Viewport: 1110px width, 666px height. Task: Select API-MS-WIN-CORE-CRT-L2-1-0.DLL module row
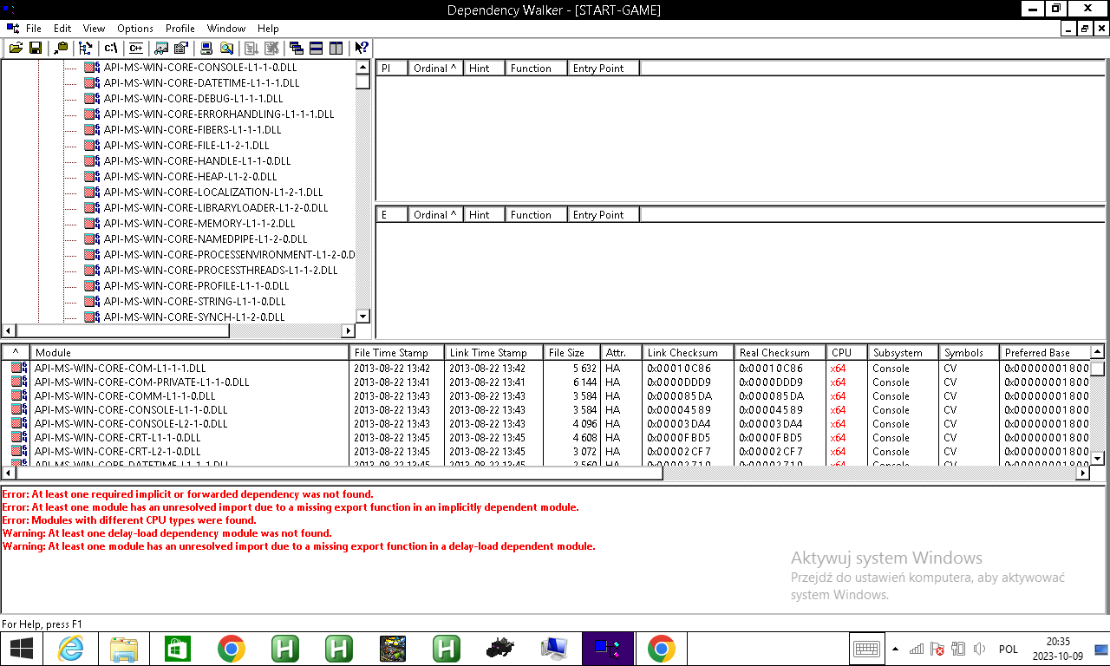[x=546, y=452]
